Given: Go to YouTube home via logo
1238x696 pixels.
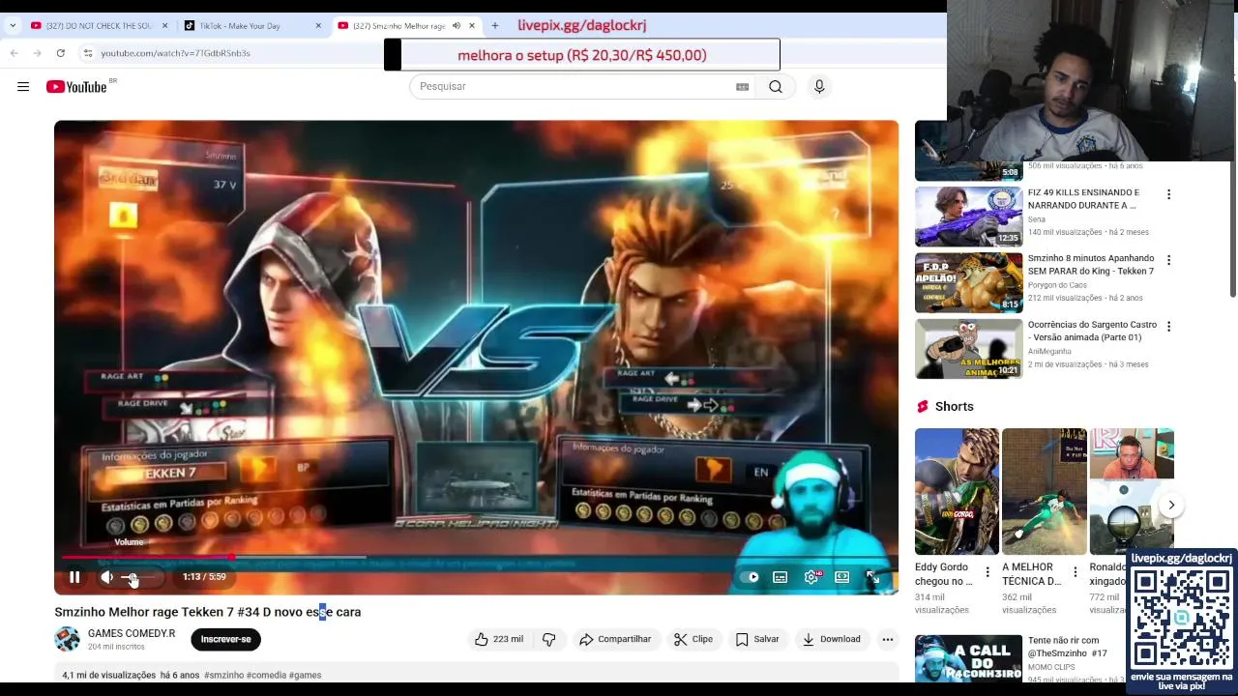Looking at the screenshot, I should pyautogui.click(x=76, y=87).
